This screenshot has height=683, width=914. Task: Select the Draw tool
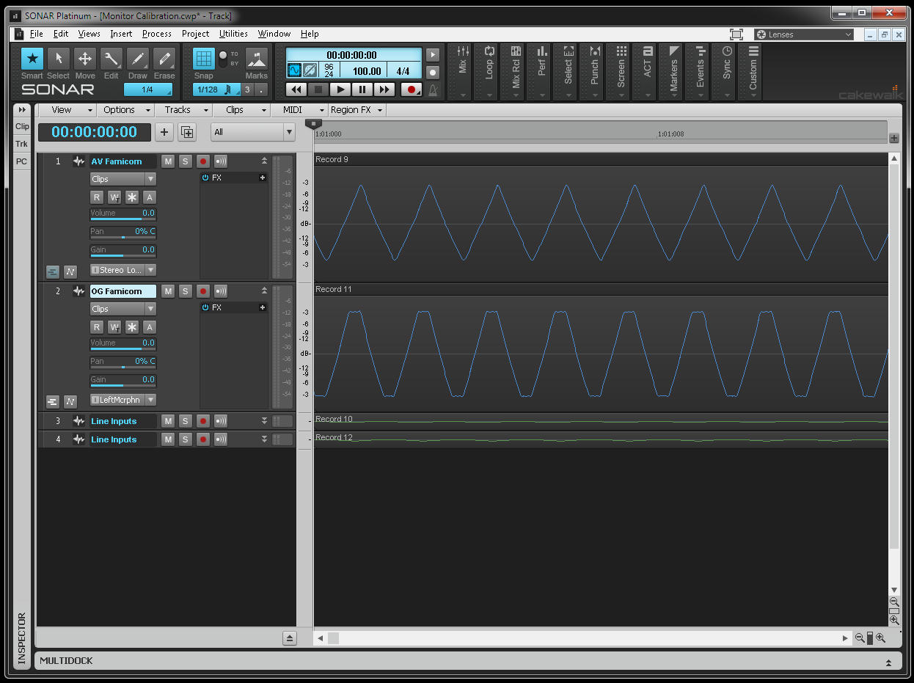(x=138, y=59)
